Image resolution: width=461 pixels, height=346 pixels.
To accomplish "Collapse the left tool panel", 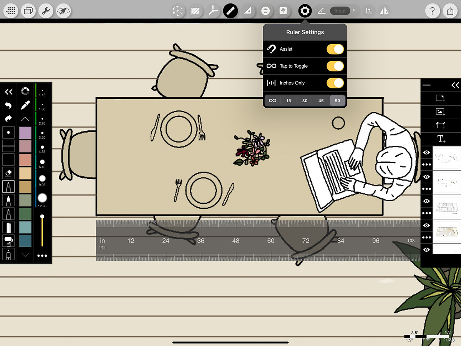I will coord(8,92).
